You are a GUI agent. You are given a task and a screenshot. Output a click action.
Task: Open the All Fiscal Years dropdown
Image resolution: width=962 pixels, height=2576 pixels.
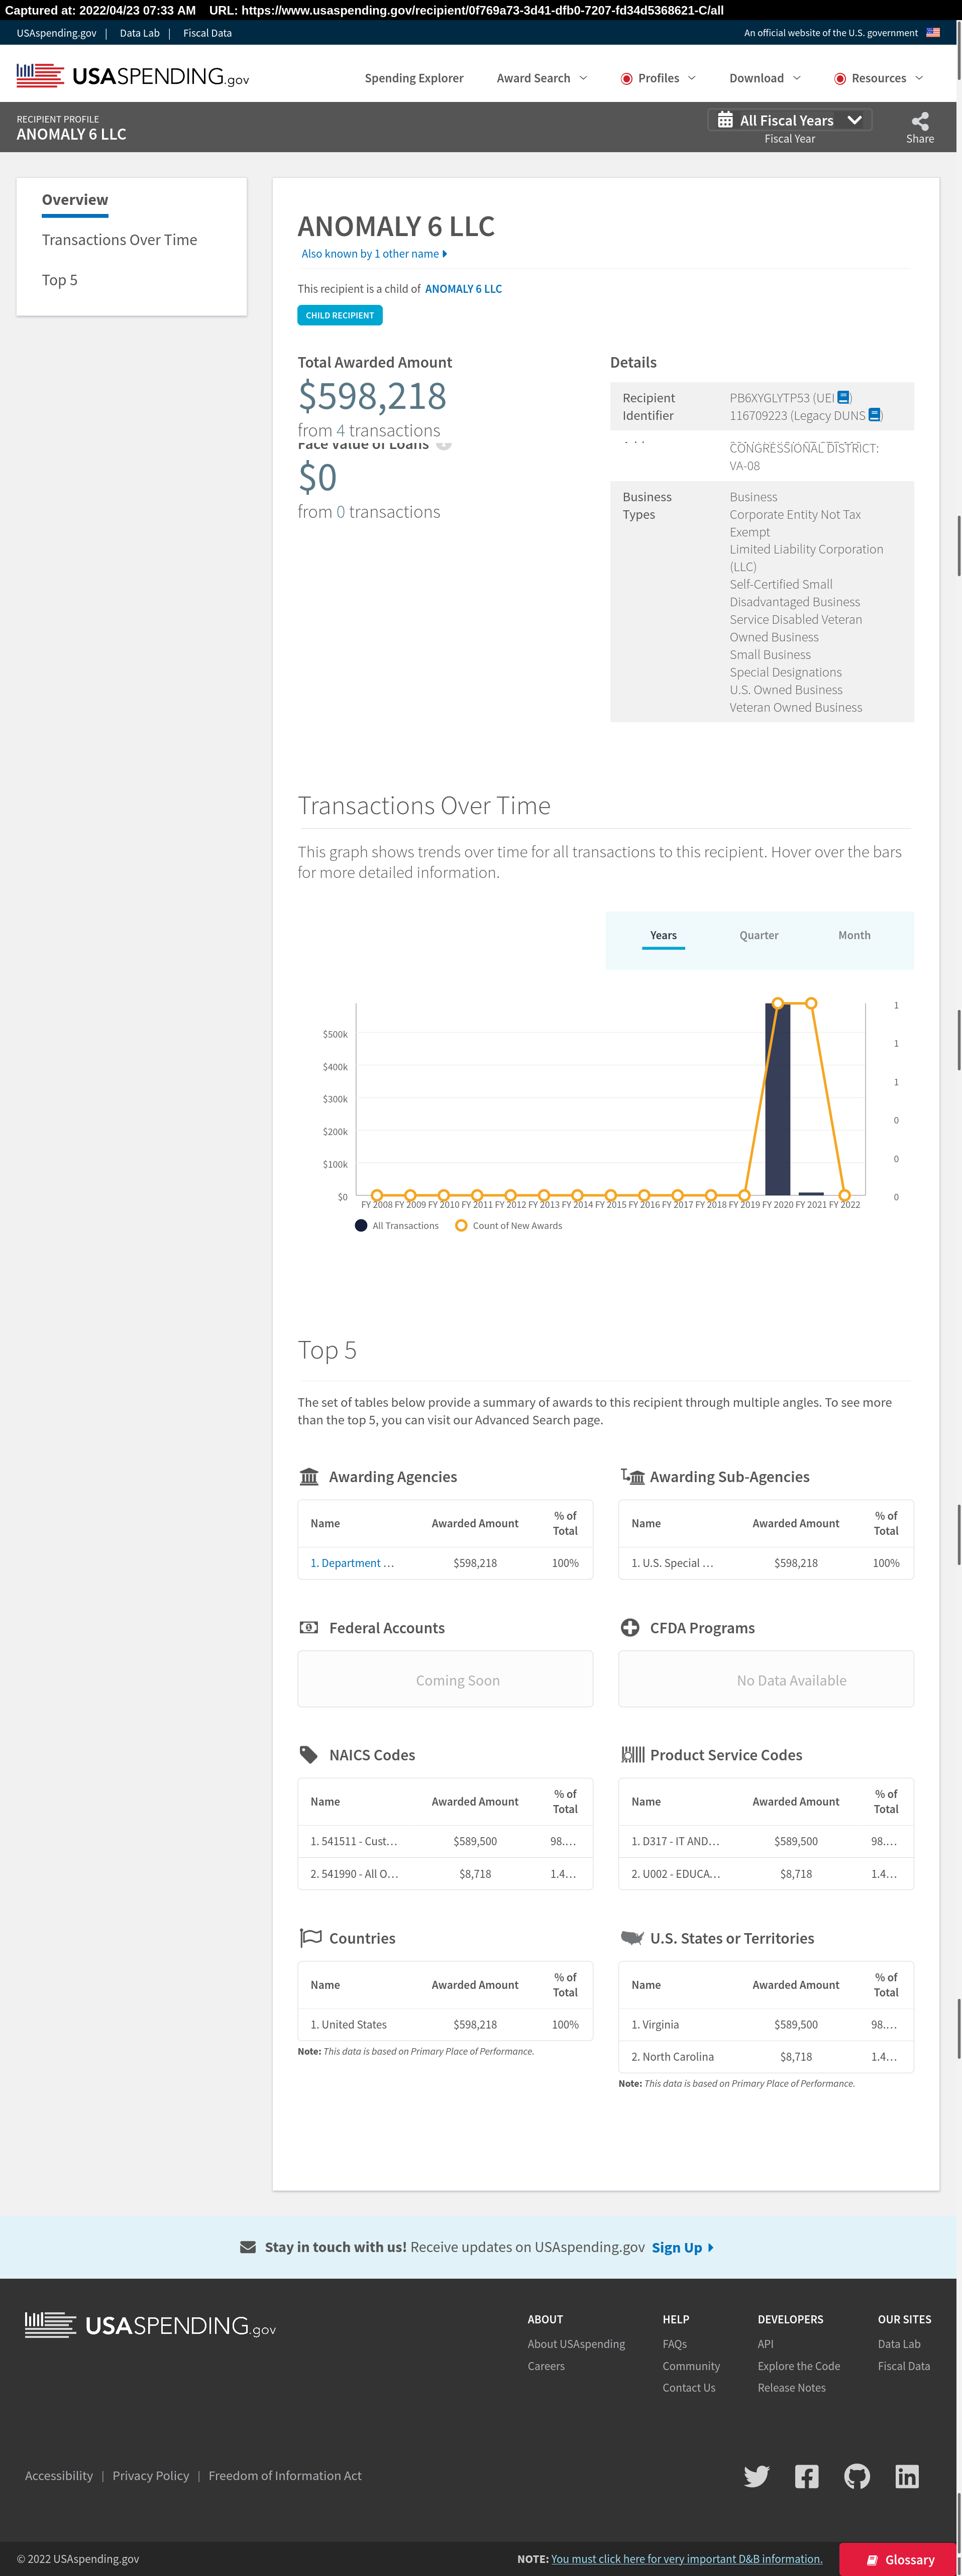point(789,120)
